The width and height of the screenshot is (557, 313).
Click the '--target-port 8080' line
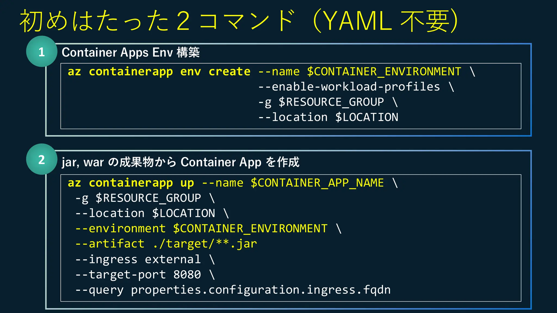[145, 274]
